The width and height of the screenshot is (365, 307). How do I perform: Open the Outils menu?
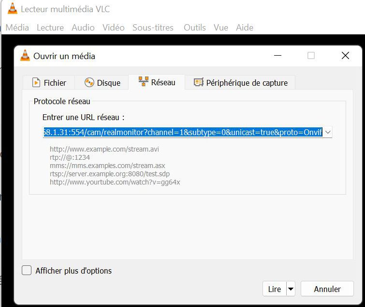click(195, 28)
